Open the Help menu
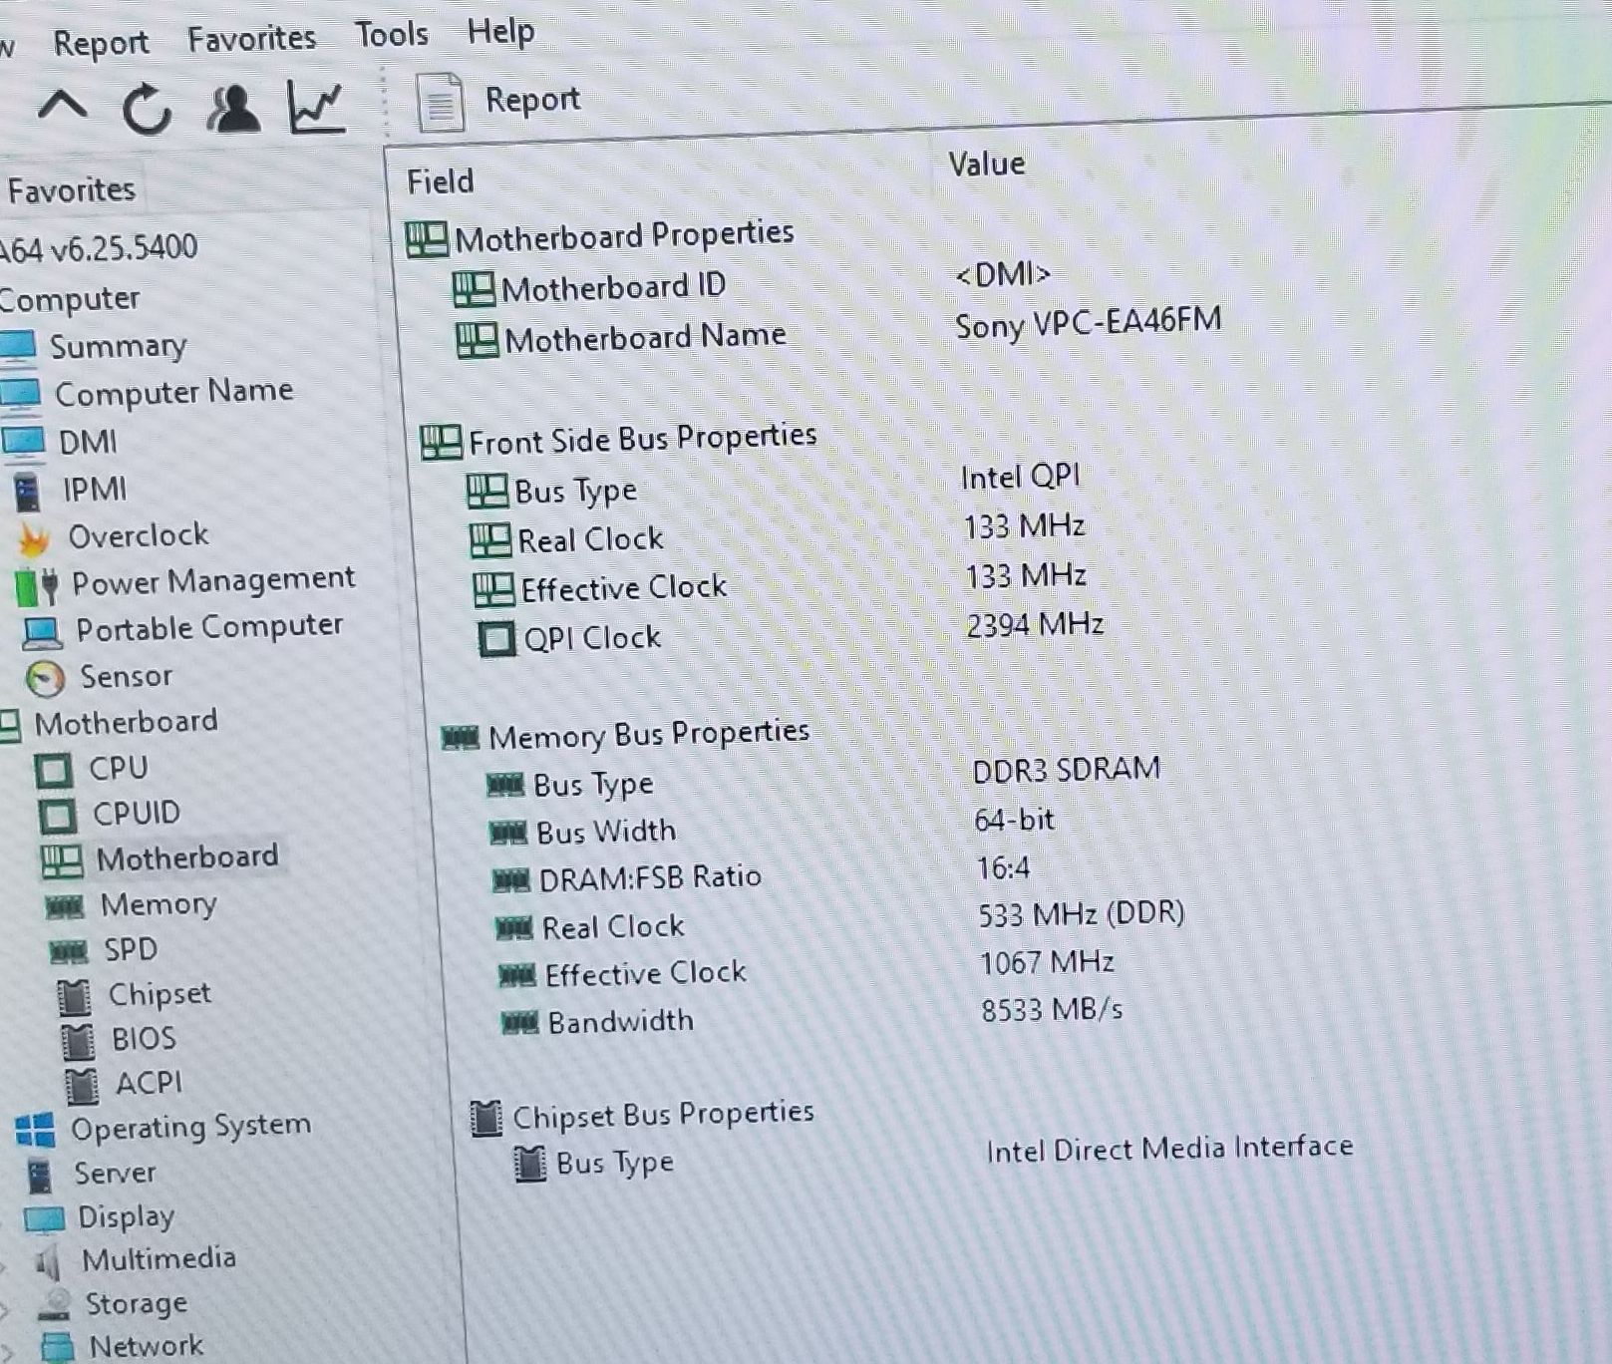Screen dimensions: 1612x1364 click(500, 32)
